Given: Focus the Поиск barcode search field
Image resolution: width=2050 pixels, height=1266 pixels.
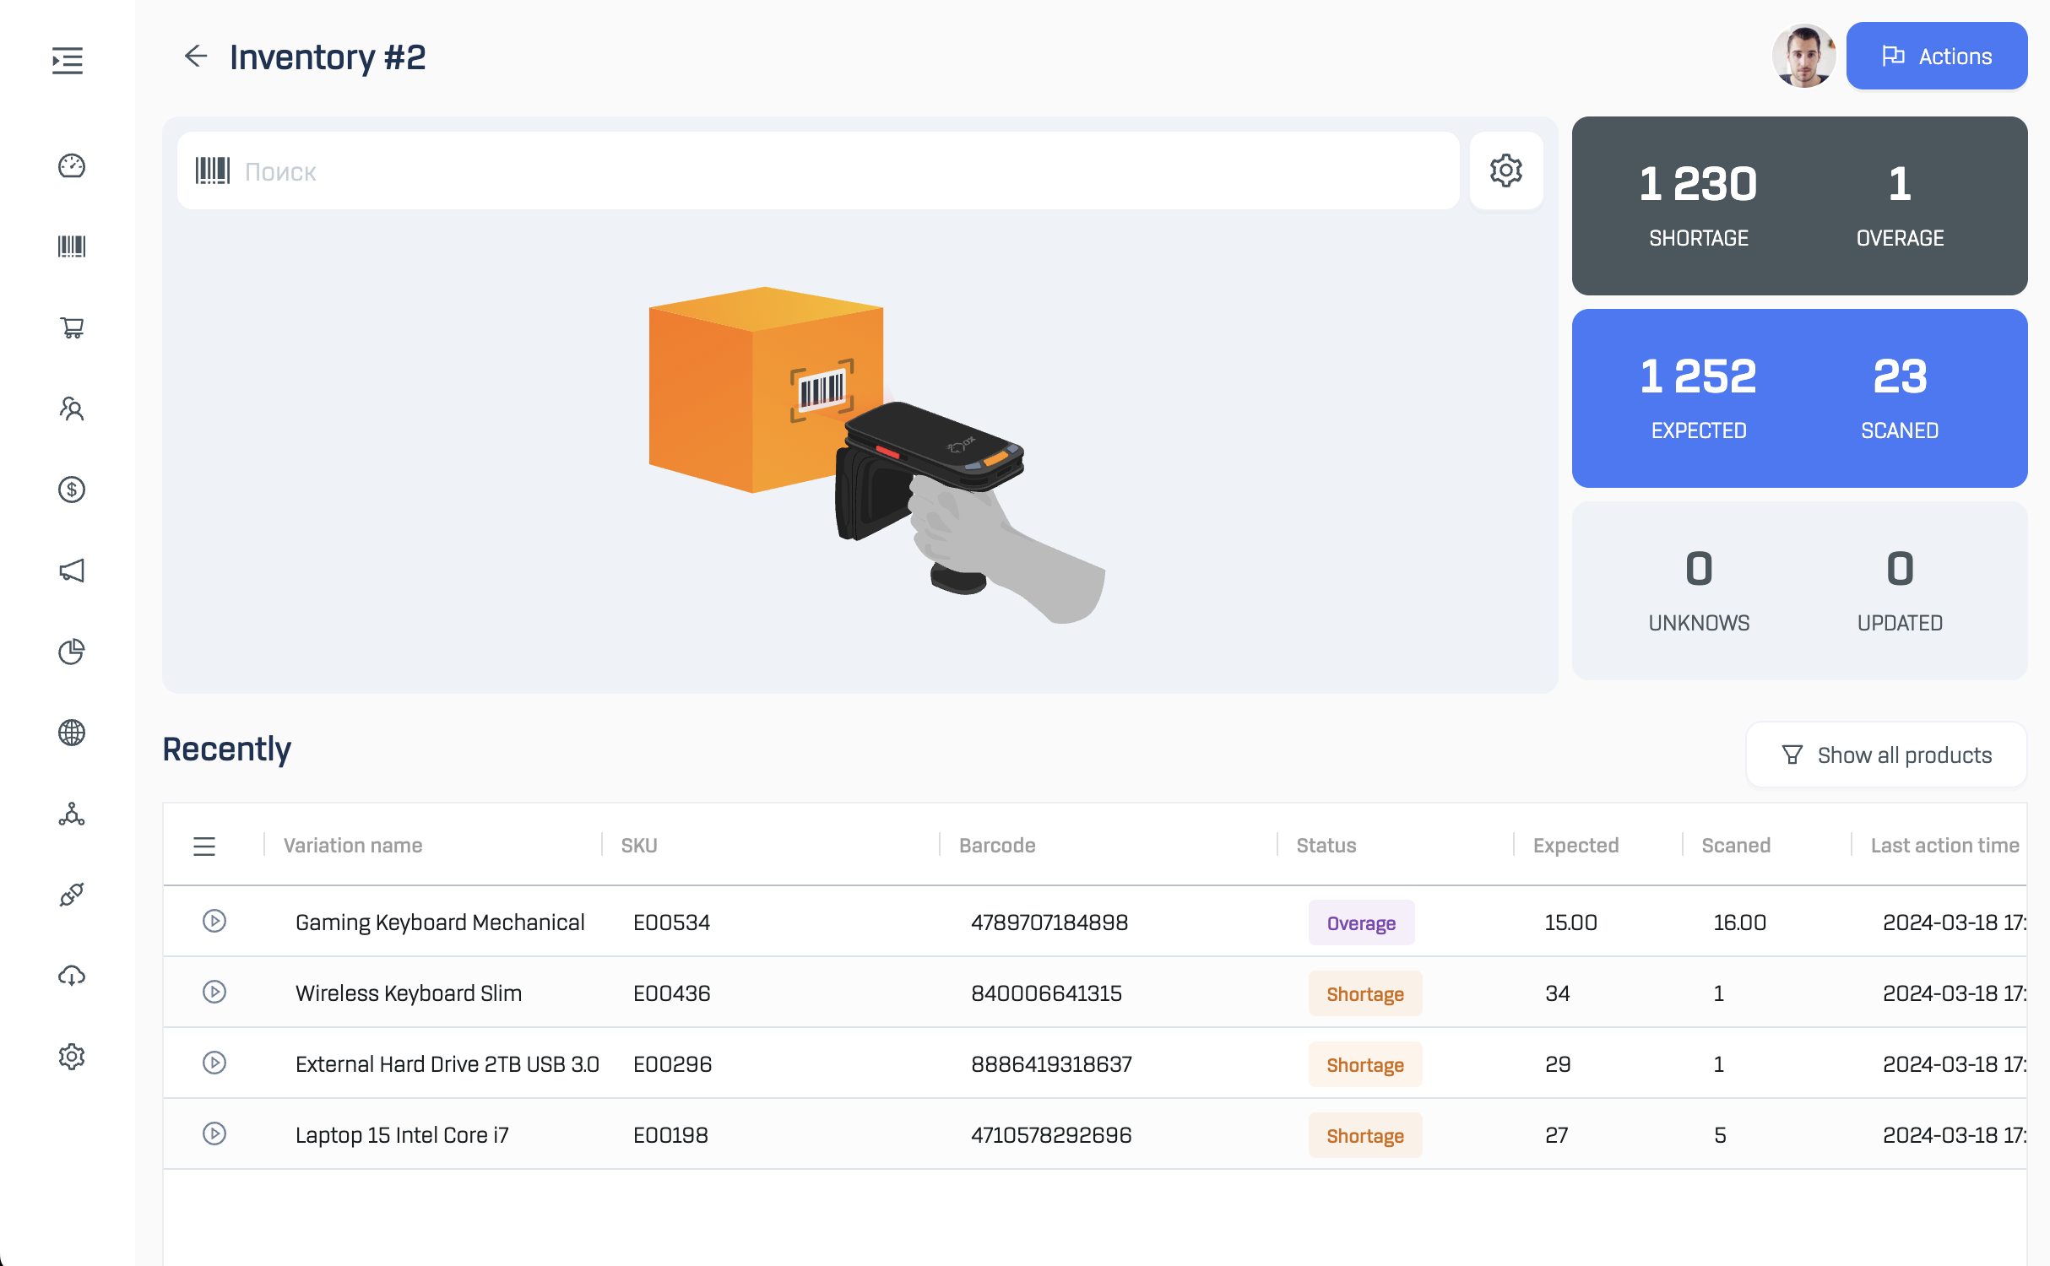Looking at the screenshot, I should point(818,170).
